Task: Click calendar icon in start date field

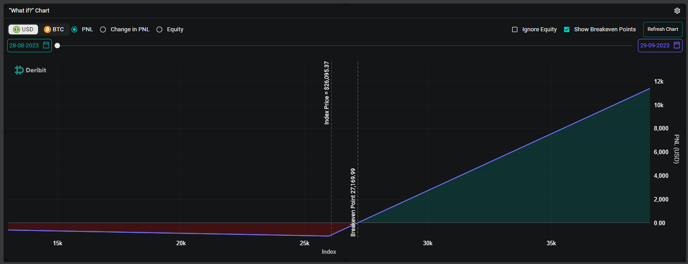Action: (x=46, y=45)
